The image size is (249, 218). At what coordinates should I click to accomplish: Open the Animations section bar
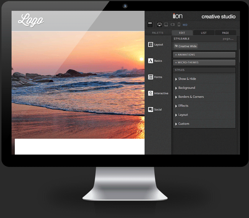[204, 55]
